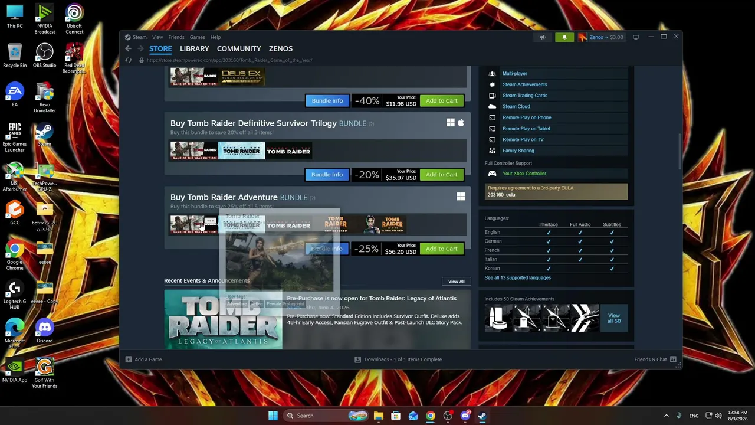The height and width of the screenshot is (425, 755).
Task: Open File Explorer from the taskbar
Action: point(379,416)
